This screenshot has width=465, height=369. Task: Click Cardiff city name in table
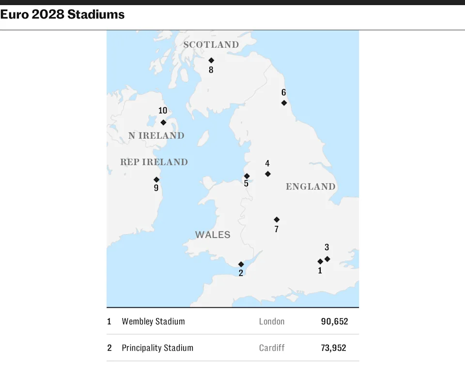272,348
